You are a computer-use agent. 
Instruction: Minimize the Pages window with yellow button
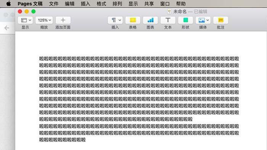pos(27,11)
